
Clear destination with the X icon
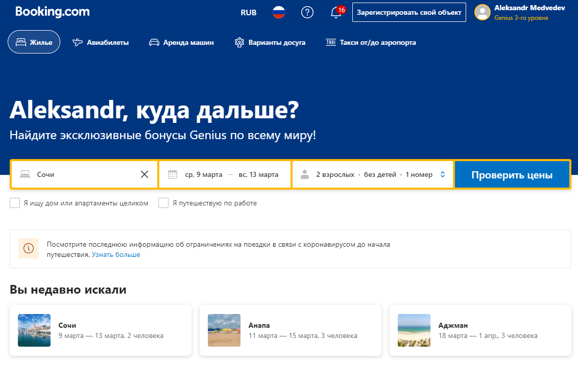144,174
